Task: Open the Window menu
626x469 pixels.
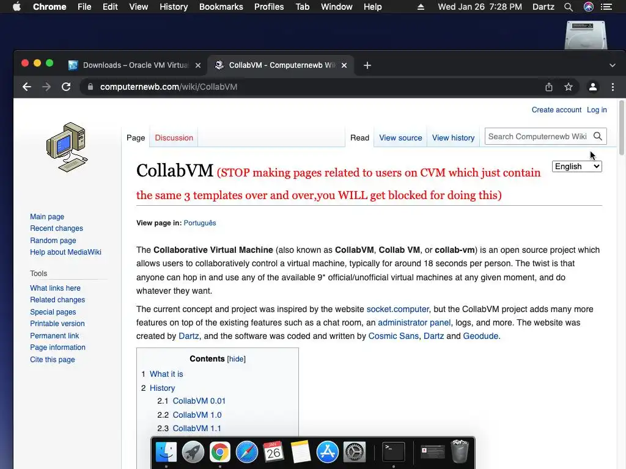Action: pyautogui.click(x=337, y=7)
